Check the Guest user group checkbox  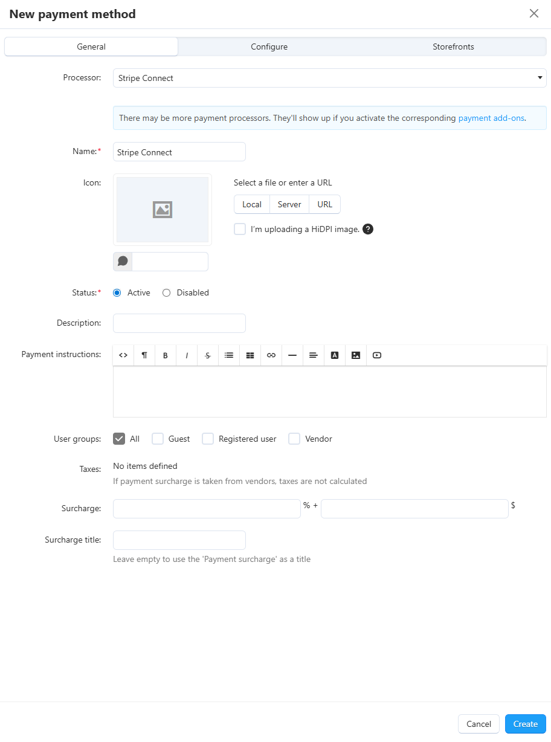(158, 439)
